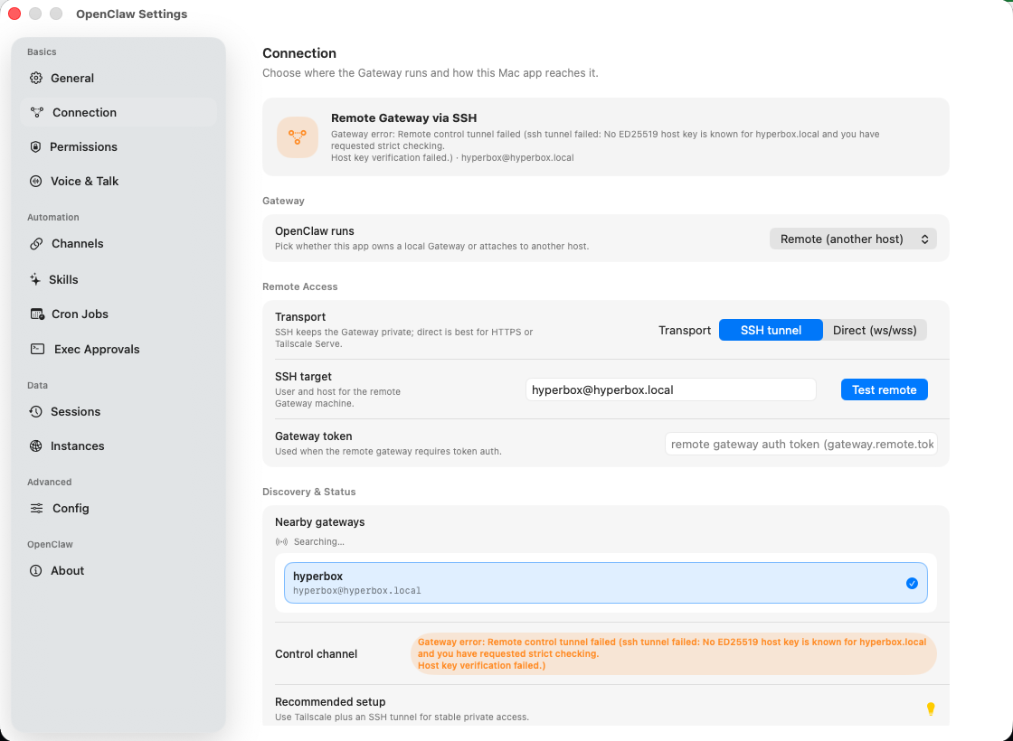Click the Connection page title
Image resolution: width=1013 pixels, height=741 pixels.
(x=299, y=53)
